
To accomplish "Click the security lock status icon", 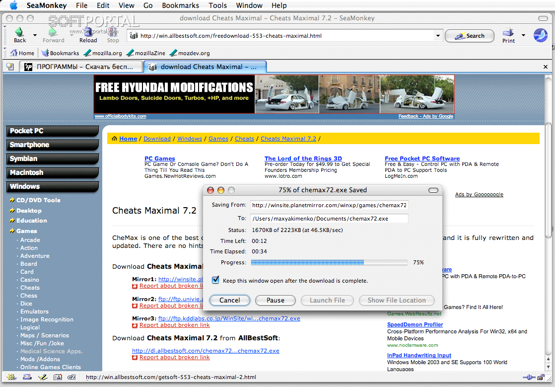I will tap(541, 377).
